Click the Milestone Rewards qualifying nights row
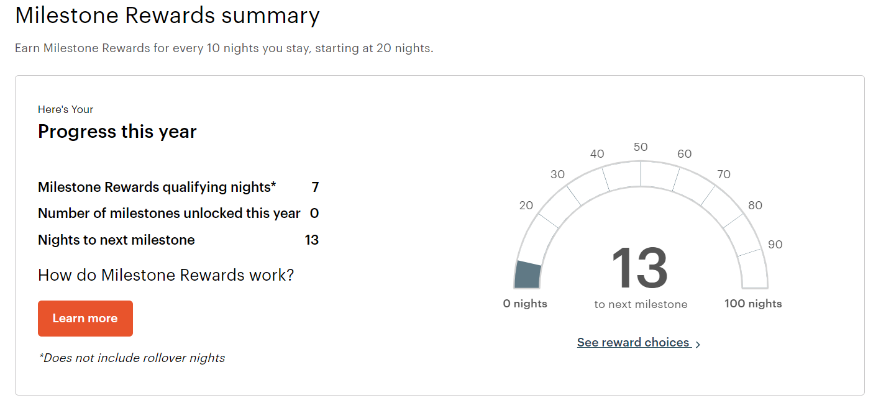Image resolution: width=886 pixels, height=403 pixels. coord(157,187)
